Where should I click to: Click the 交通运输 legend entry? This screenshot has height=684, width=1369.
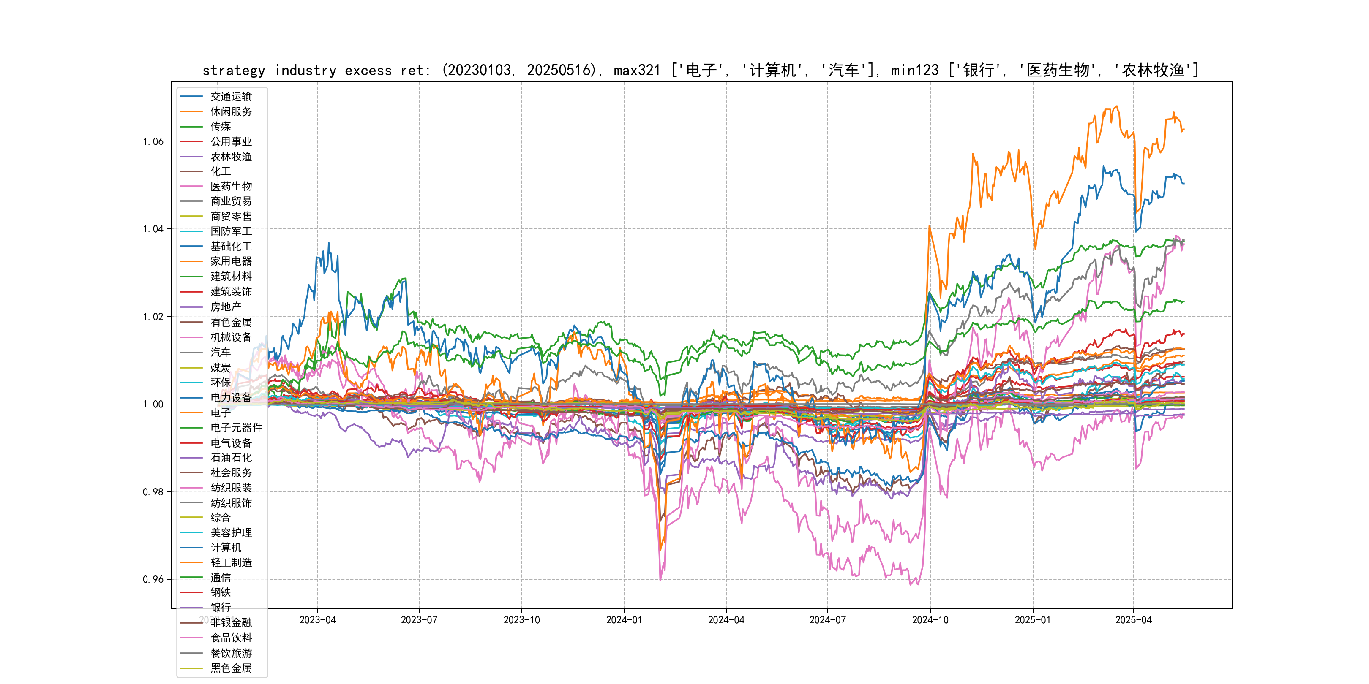pyautogui.click(x=231, y=97)
